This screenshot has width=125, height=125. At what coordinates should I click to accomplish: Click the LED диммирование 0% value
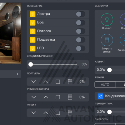coord(84,64)
